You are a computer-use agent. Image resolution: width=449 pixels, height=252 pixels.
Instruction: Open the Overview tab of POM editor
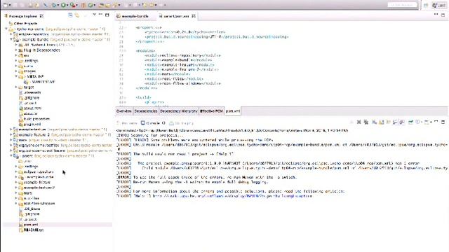[x=123, y=111]
